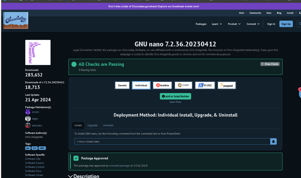Screen dimensions: 301x178
Task: Select the Generic deployment method
Action: coord(122,85)
